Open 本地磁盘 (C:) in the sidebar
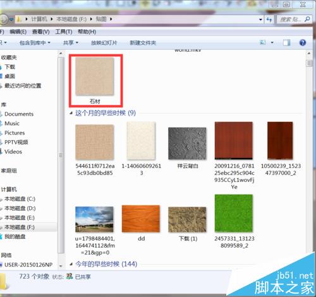The width and height of the screenshot is (316, 297). tap(20, 198)
